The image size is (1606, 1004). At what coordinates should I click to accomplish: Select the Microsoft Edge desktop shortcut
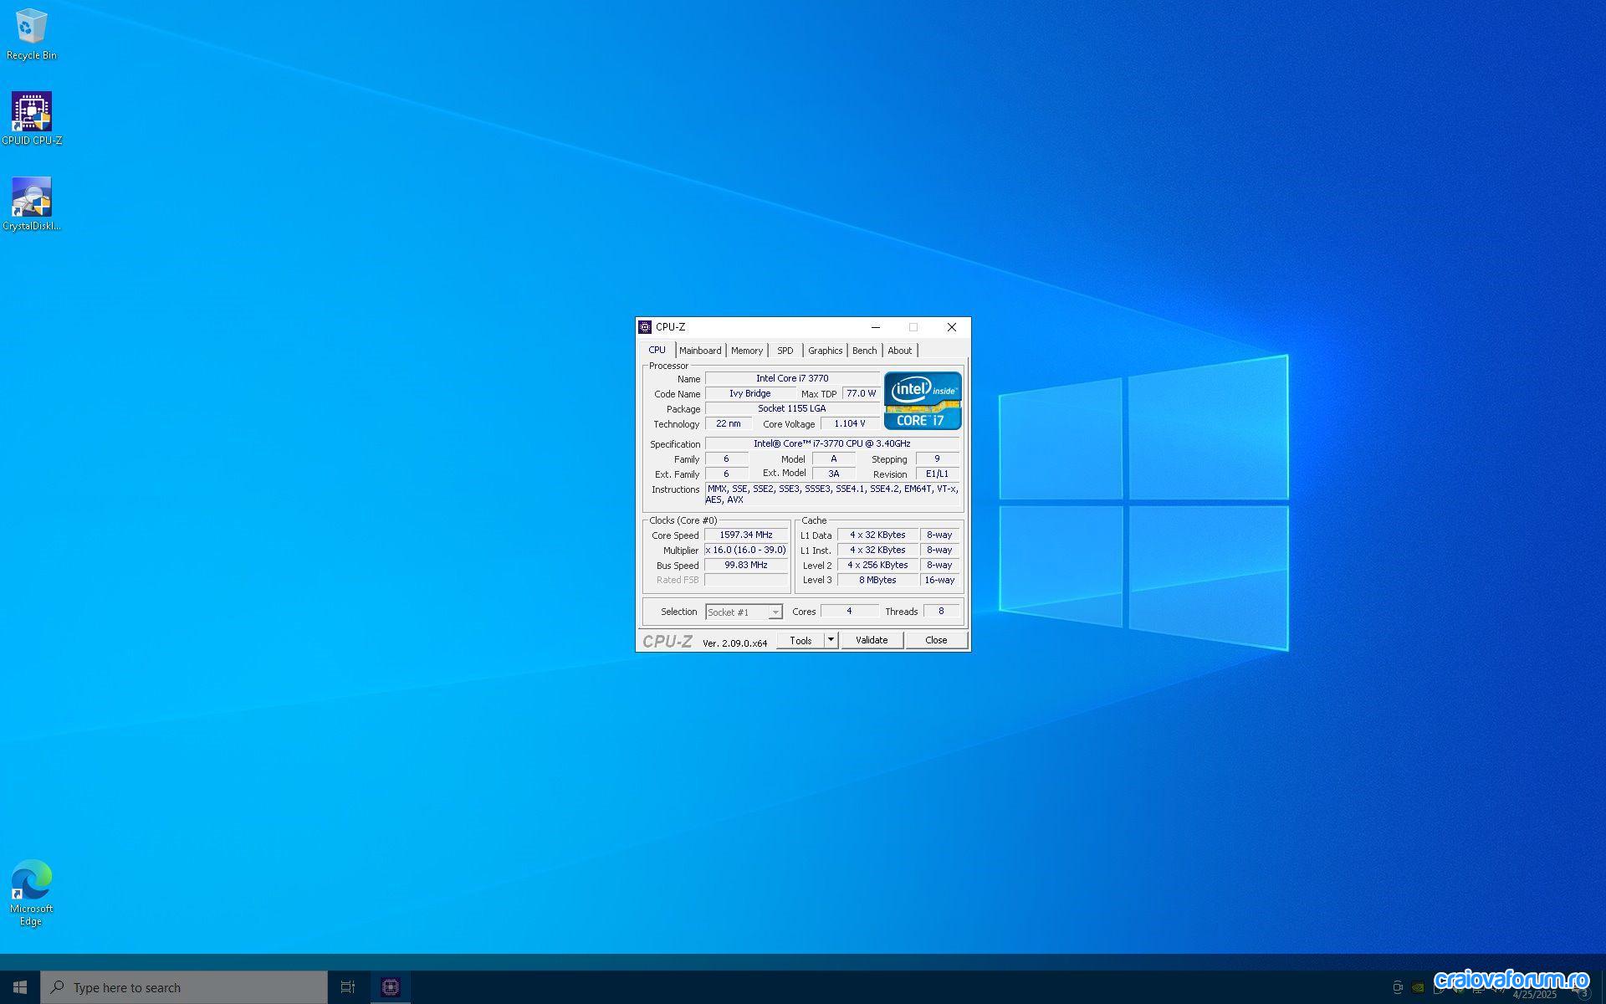tap(32, 893)
